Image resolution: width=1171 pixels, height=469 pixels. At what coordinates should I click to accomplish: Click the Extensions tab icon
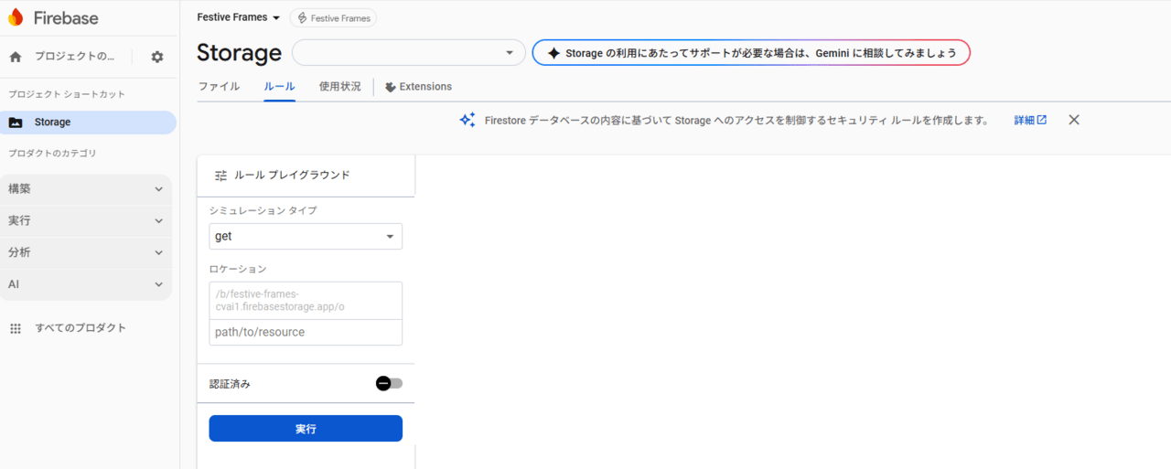click(x=391, y=87)
